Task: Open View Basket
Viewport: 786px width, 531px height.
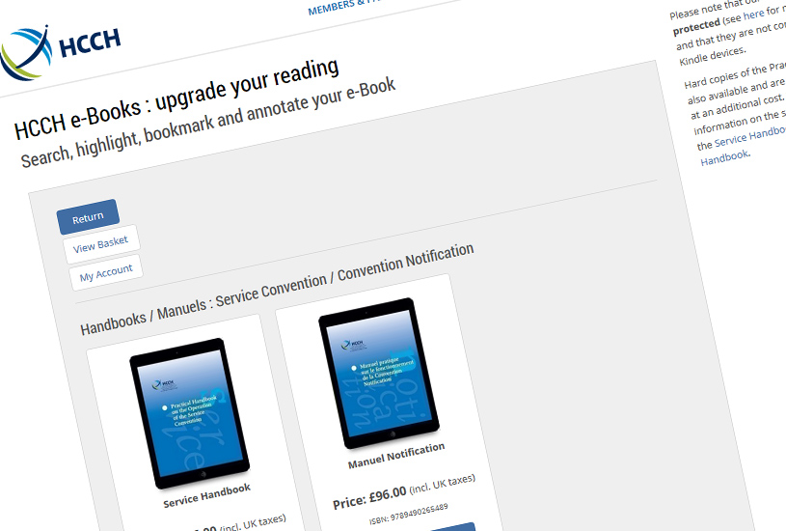Action: pos(100,244)
